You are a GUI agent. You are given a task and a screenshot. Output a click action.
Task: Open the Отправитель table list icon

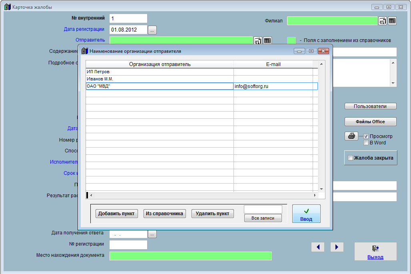267,41
